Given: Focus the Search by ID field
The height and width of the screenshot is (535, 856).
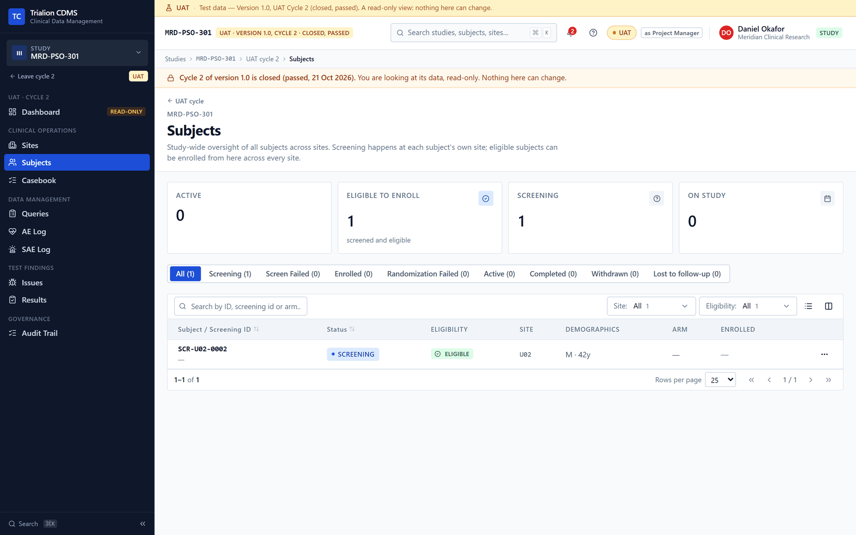Looking at the screenshot, I should (x=240, y=306).
